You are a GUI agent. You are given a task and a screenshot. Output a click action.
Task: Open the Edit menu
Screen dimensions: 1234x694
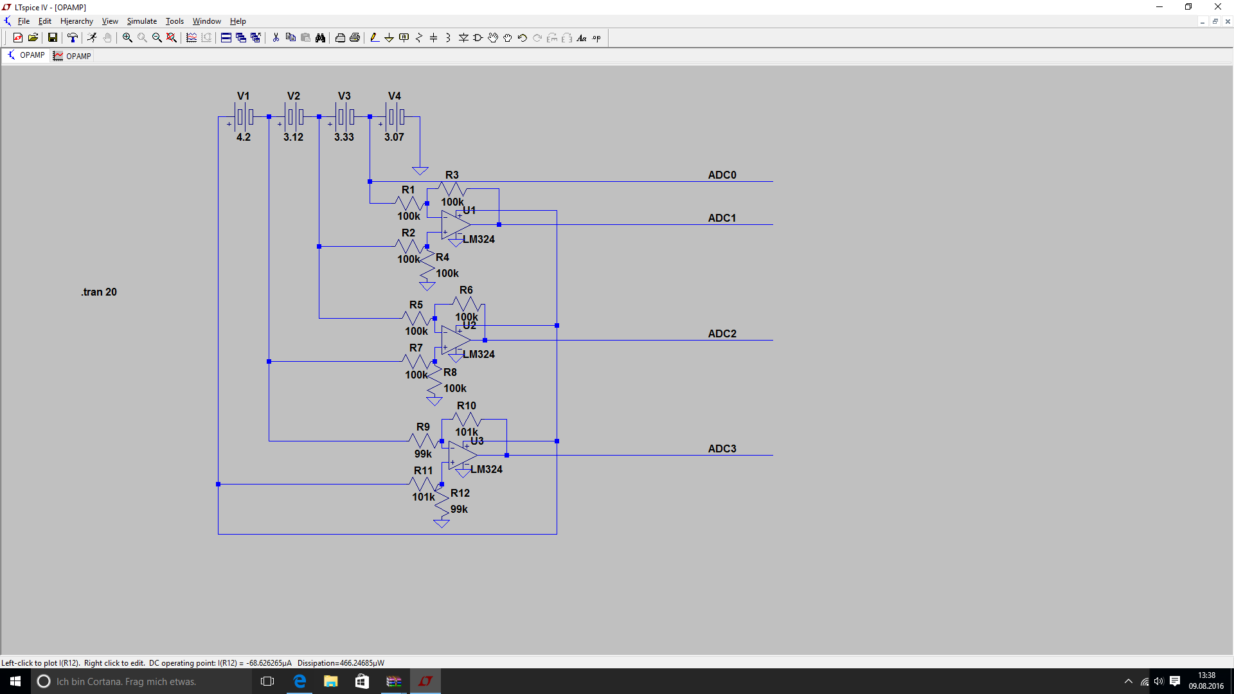tap(45, 21)
